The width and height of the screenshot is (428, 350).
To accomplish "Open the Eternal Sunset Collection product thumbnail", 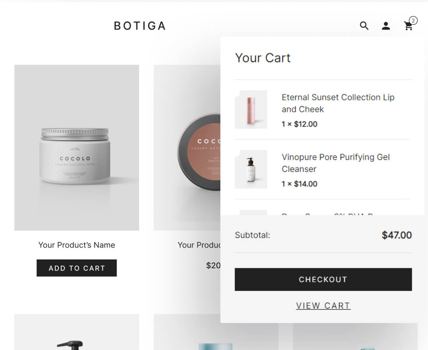I will (251, 110).
